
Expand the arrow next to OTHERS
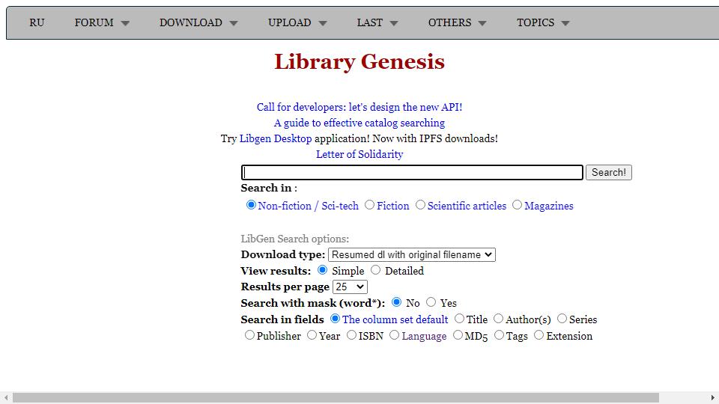tap(482, 23)
